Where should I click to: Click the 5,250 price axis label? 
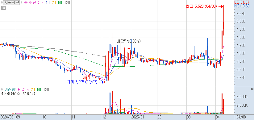coord(240,14)
